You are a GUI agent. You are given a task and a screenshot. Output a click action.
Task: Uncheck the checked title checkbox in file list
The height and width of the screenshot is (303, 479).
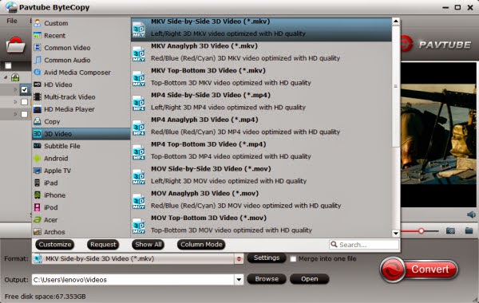click(25, 90)
